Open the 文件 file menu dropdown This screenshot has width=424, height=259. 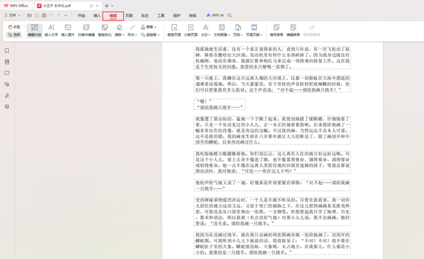click(13, 15)
